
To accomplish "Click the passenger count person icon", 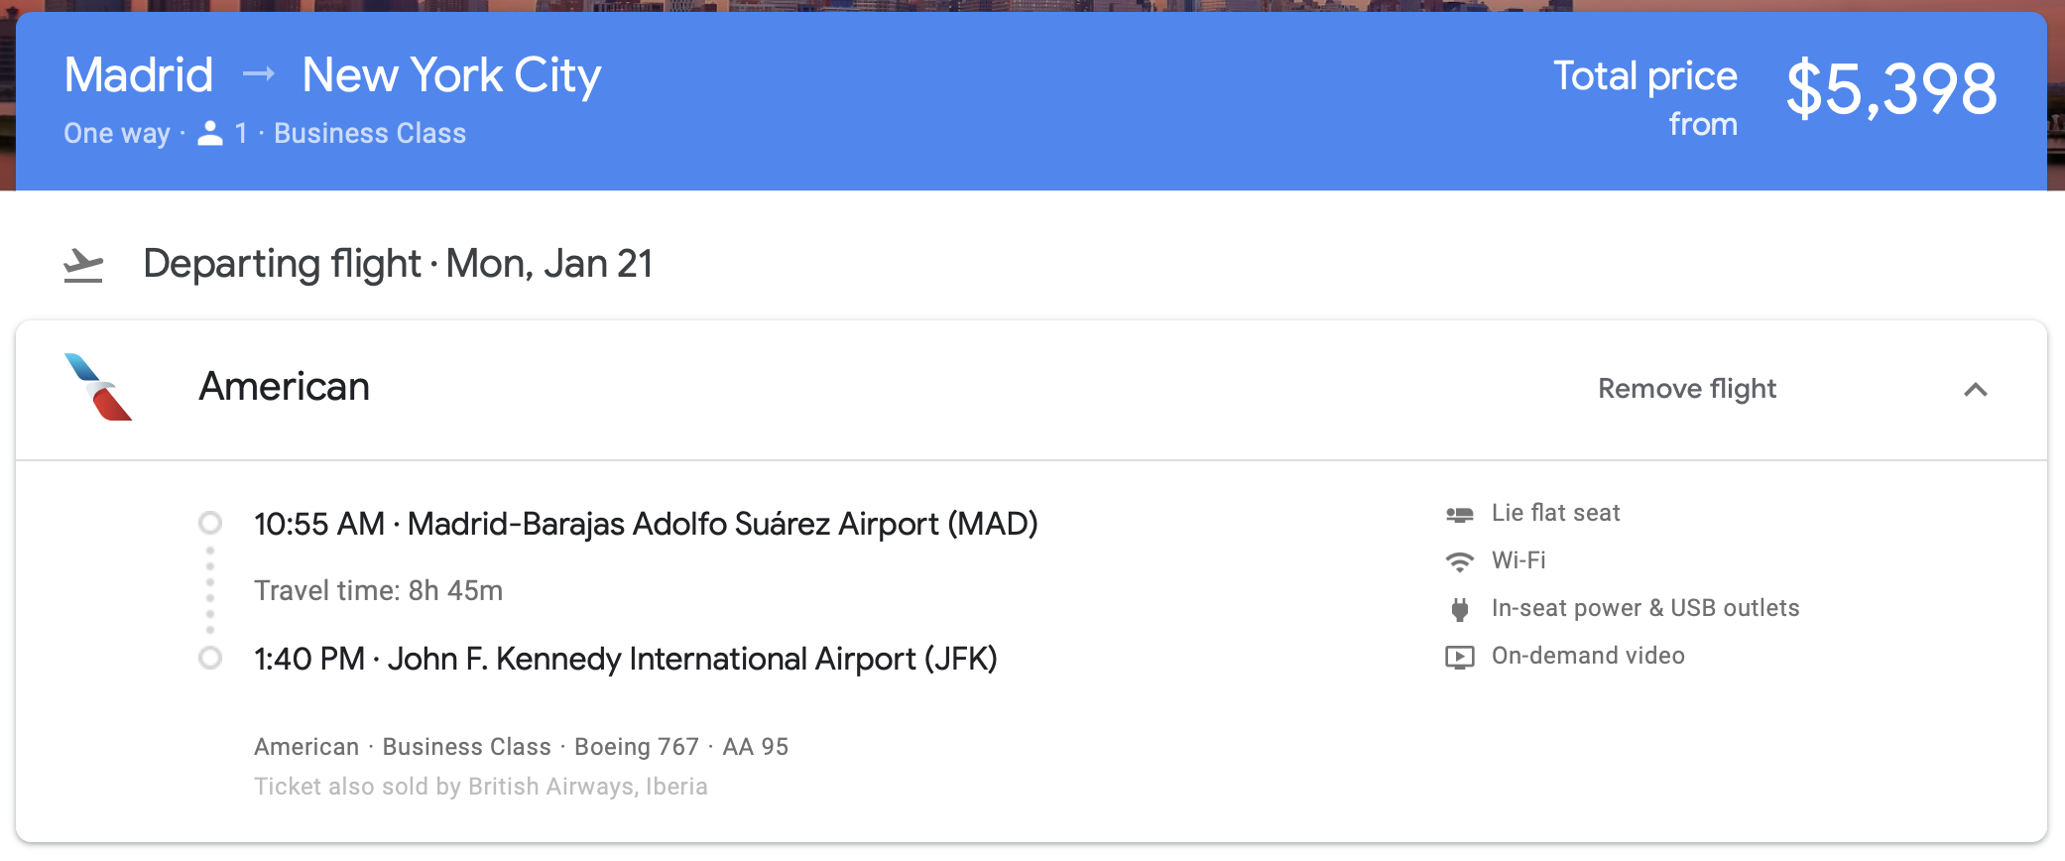I will (x=211, y=132).
